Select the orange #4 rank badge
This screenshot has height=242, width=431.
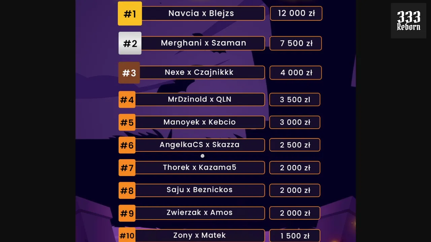[127, 100]
